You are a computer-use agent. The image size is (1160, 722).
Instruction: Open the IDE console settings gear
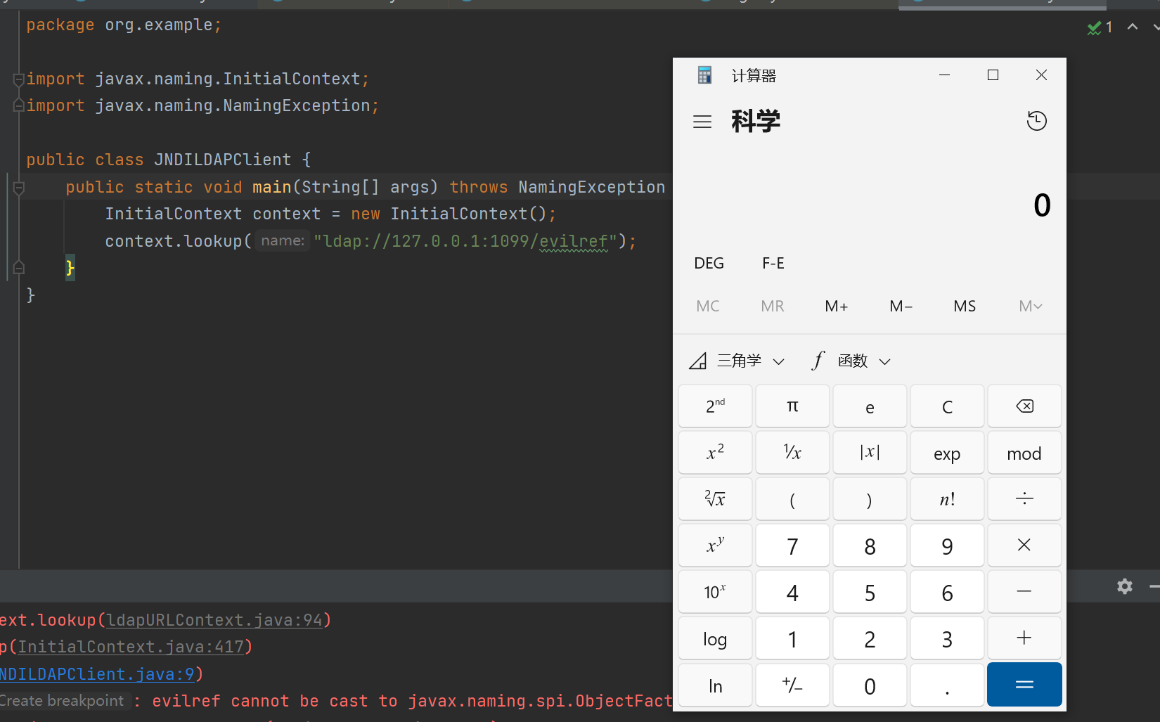point(1125,586)
